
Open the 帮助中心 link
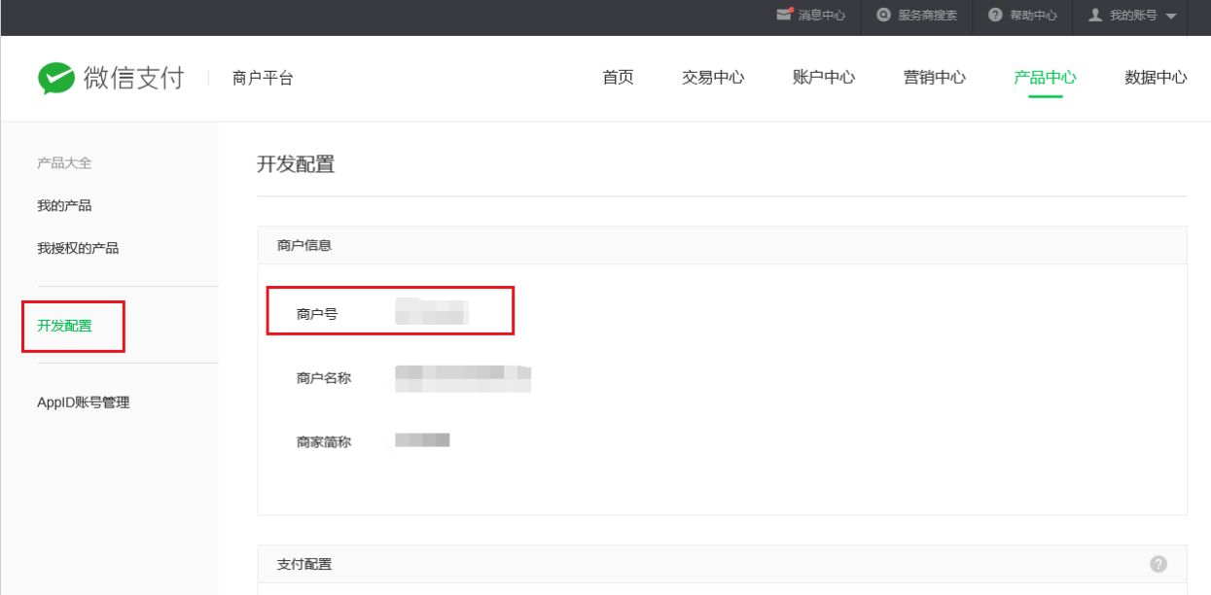[x=1034, y=16]
